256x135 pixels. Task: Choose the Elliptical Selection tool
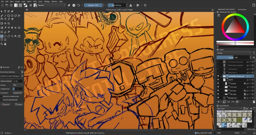5,36
